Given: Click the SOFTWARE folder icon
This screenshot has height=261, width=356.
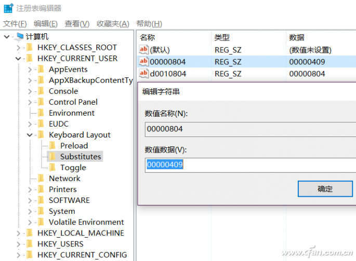Looking at the screenshot, I should click(x=41, y=200).
